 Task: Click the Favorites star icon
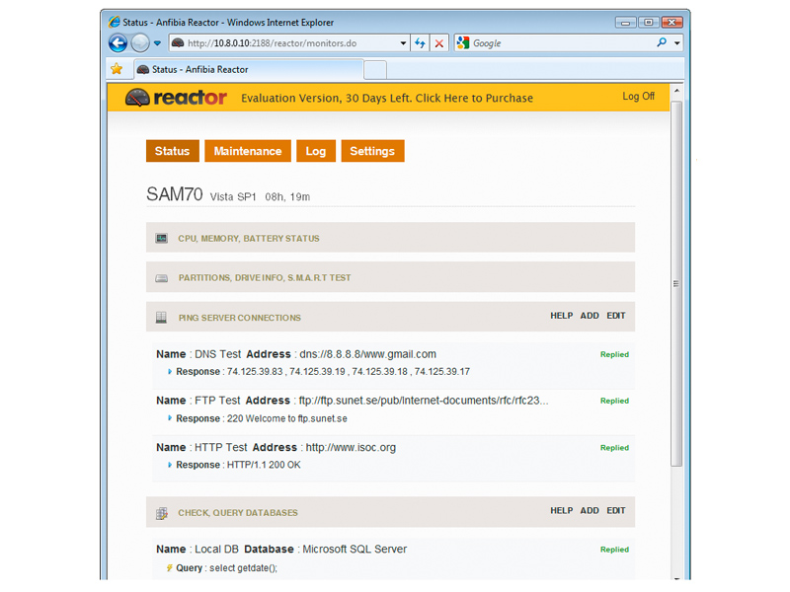click(117, 69)
